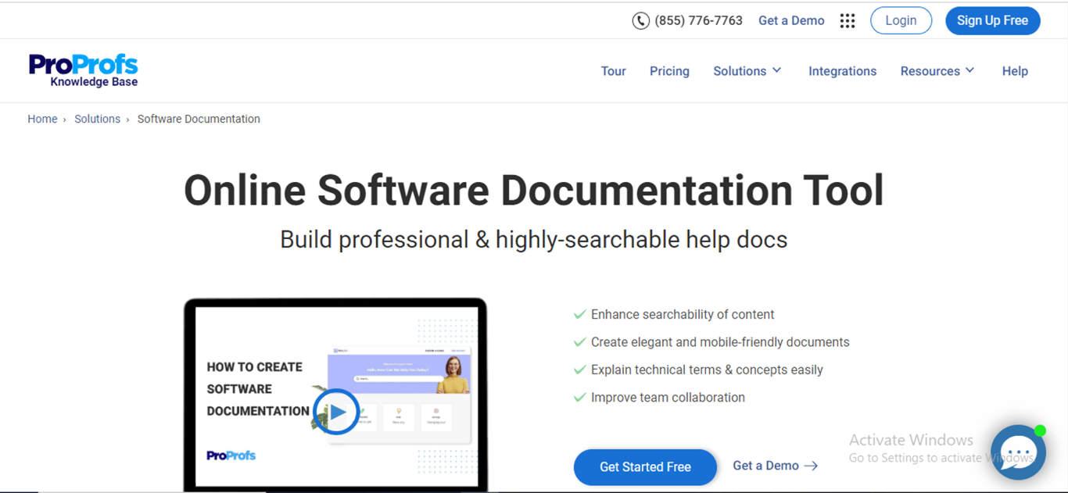Click 'Create elegant and mobile-friendly documents' text
1068x493 pixels.
720,342
